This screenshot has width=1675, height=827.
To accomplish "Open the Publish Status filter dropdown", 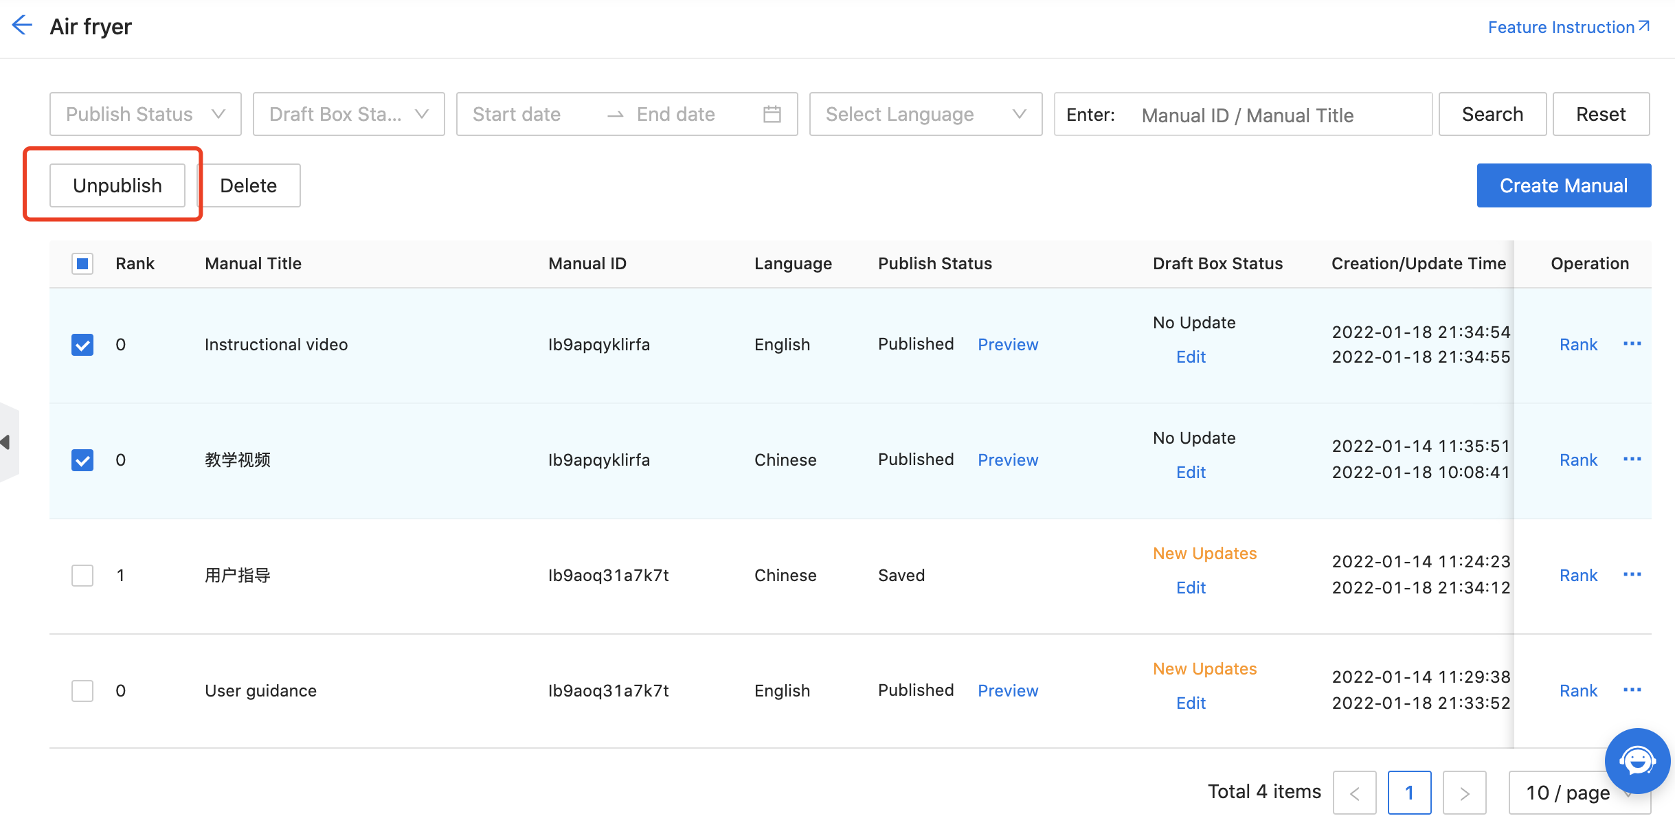I will click(x=146, y=114).
